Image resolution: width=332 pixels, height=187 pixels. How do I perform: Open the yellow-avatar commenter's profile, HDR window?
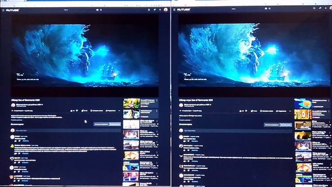point(12,146)
